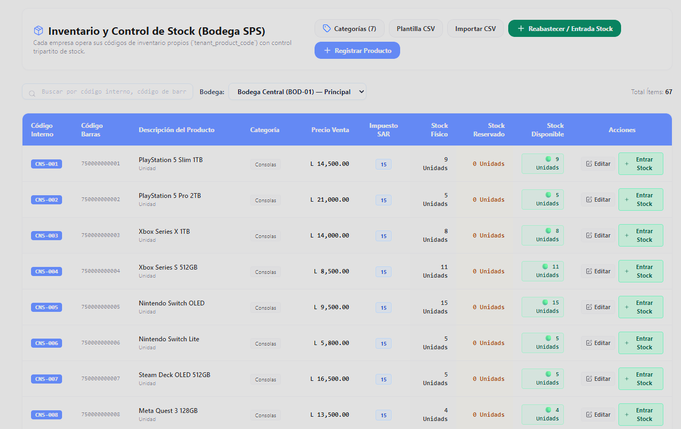
Task: Download the Plantilla CSV template
Action: (416, 28)
